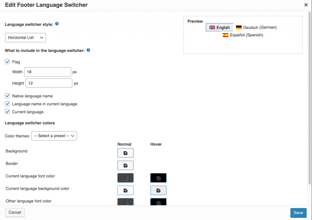The width and height of the screenshot is (312, 220).
Task: Click help icon beside Language switcher style
Action: point(57,24)
